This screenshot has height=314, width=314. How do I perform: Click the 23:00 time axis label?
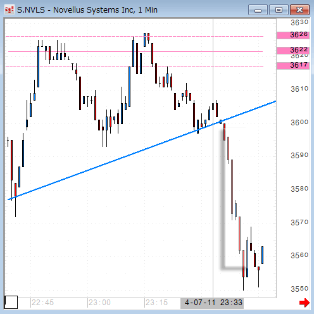[99, 303]
